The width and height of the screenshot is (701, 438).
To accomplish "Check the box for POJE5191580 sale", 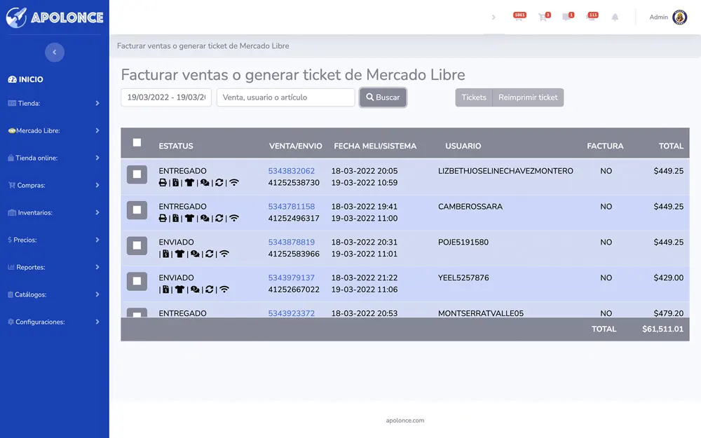I will (x=137, y=245).
